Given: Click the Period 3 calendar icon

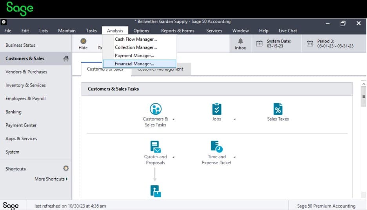Looking at the screenshot, I should click(310, 43).
